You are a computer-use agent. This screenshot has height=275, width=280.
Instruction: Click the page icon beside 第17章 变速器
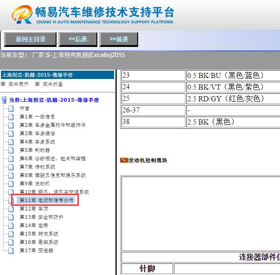point(11,250)
